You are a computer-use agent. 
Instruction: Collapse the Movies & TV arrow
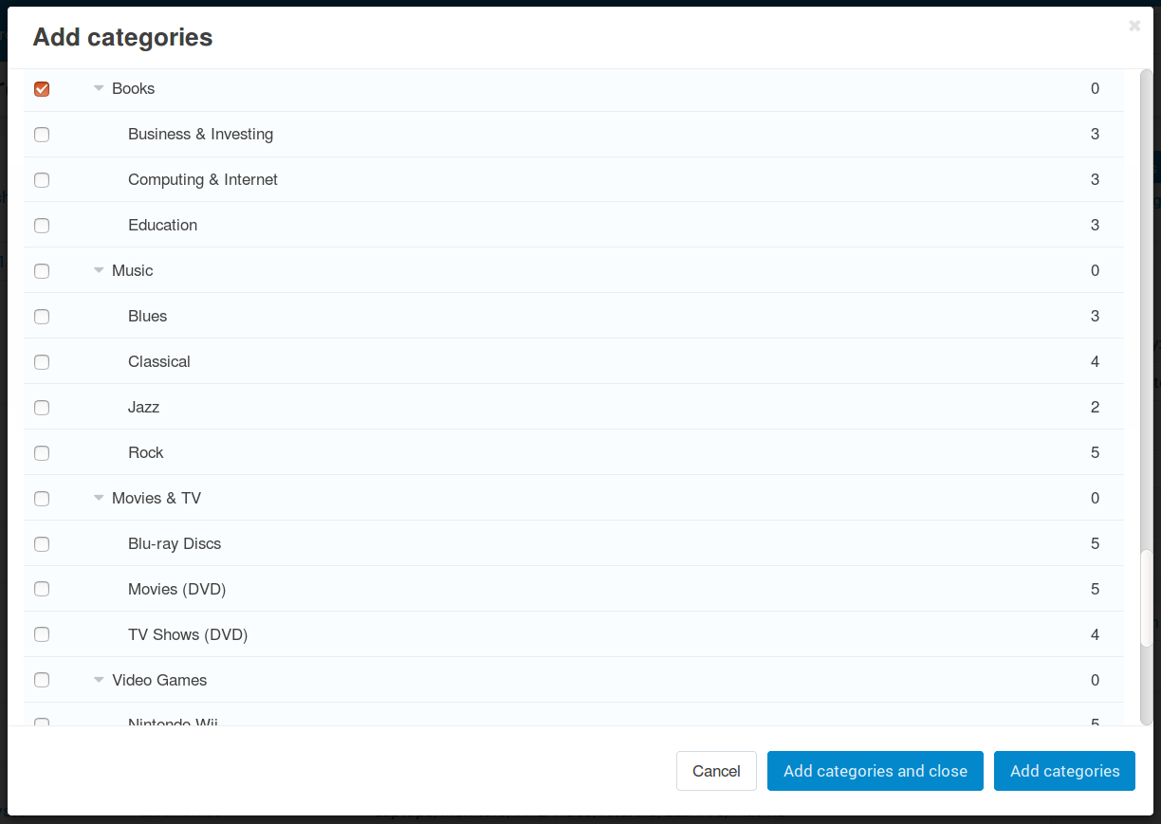(99, 498)
